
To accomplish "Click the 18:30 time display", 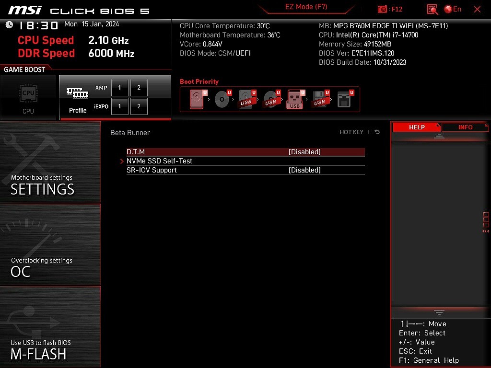I will point(38,25).
